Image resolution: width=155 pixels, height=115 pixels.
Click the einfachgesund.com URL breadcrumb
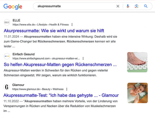click(46, 58)
